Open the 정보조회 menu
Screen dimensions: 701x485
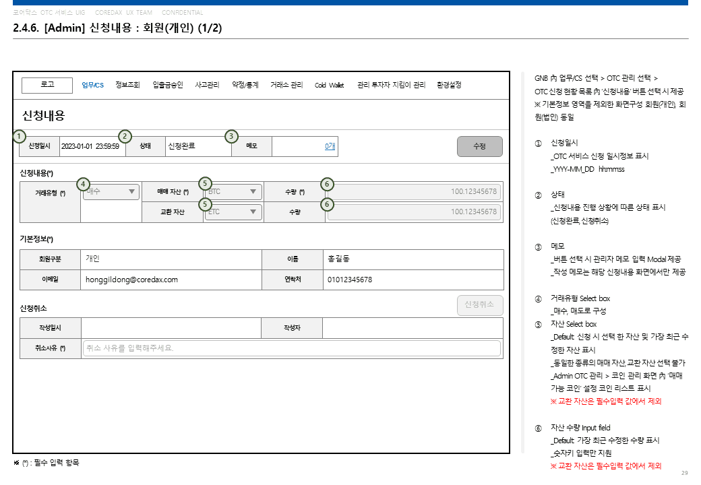pos(127,85)
